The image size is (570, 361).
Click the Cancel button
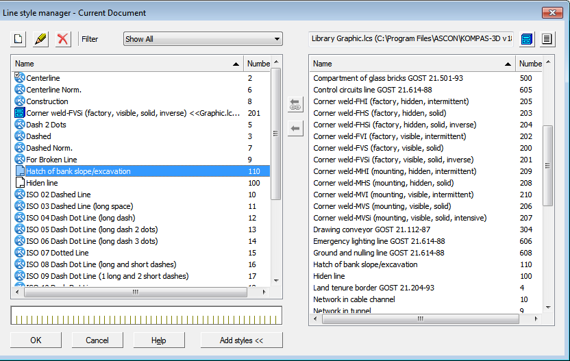pos(97,340)
